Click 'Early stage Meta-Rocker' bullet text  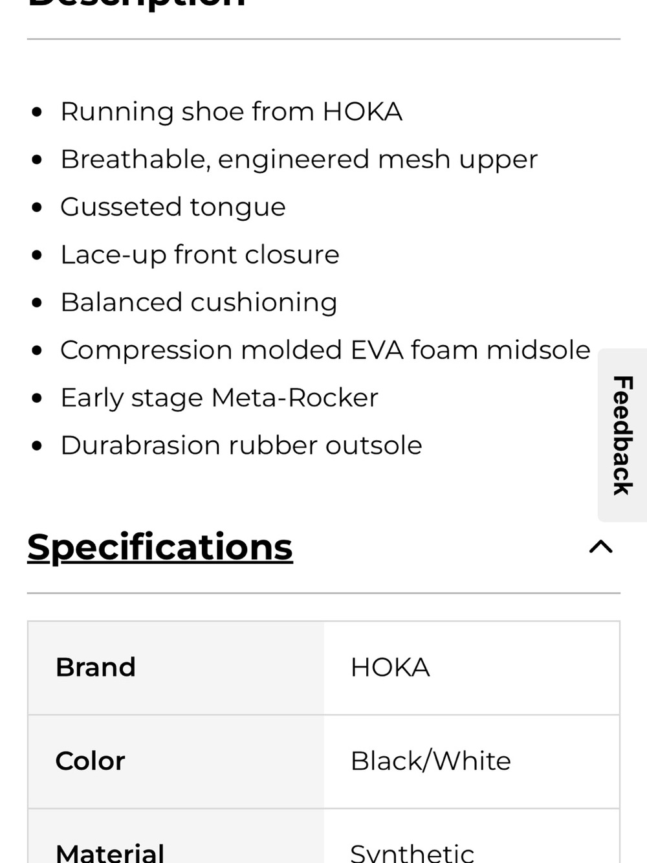(219, 398)
